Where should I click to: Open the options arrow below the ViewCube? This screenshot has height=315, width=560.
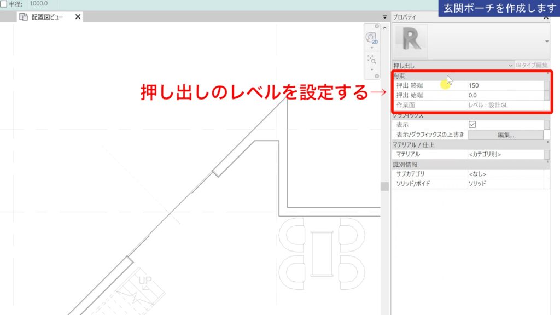click(x=371, y=48)
